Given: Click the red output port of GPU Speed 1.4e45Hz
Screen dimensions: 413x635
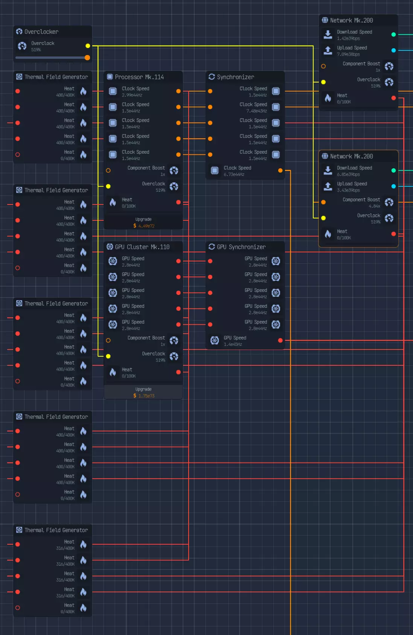Looking at the screenshot, I should coord(280,340).
